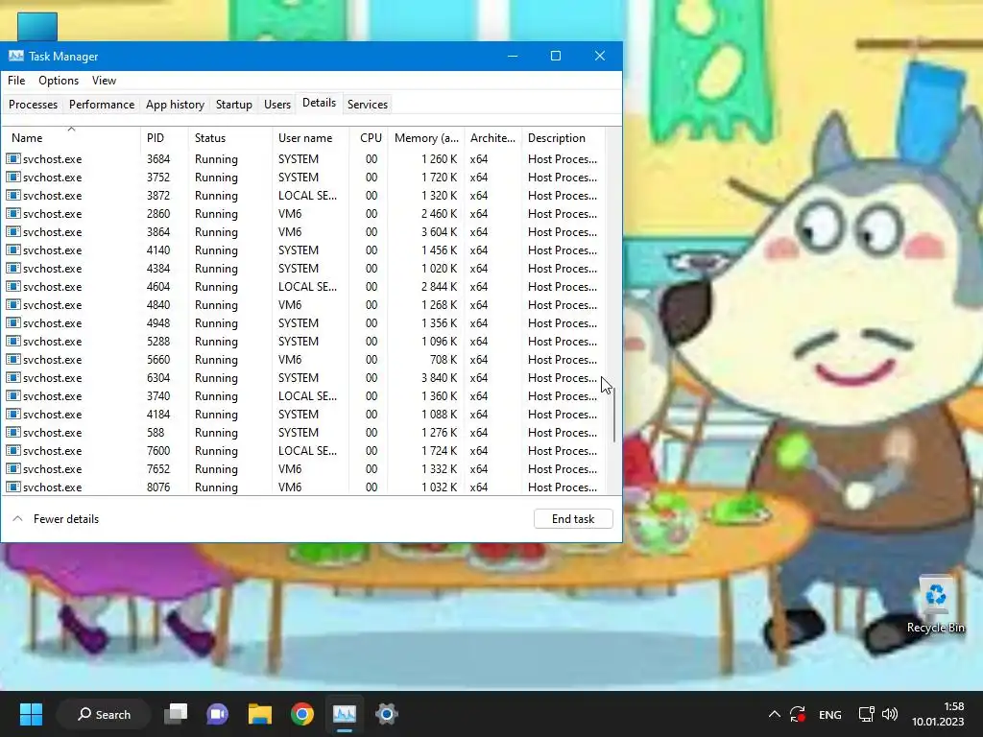The width and height of the screenshot is (983, 737).
Task: Switch to the Services tab
Action: point(368,104)
